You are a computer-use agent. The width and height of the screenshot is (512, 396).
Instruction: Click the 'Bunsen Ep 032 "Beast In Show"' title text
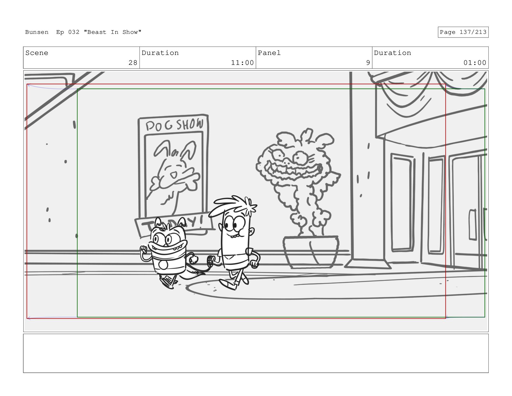click(x=83, y=32)
